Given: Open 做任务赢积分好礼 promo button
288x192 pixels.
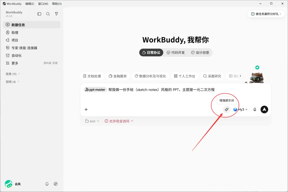Looking at the screenshot, I should point(266,14).
